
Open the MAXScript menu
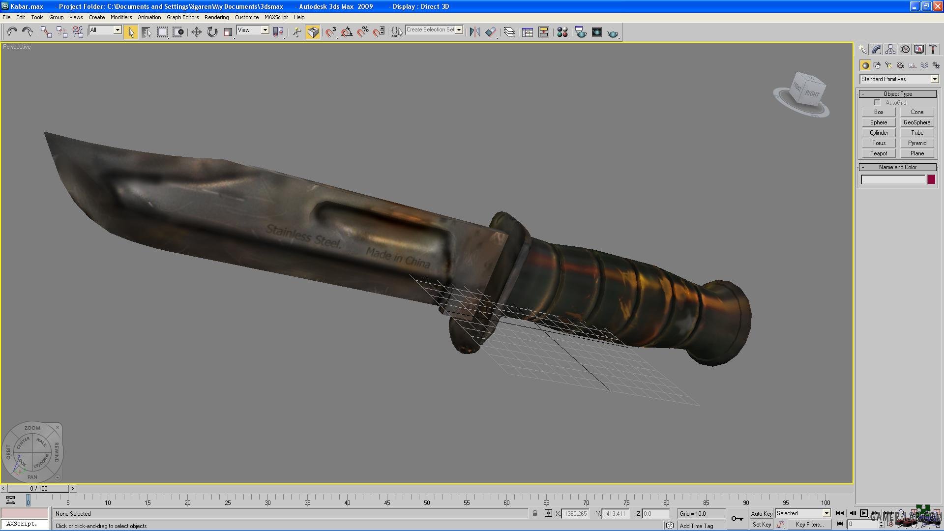tap(276, 17)
